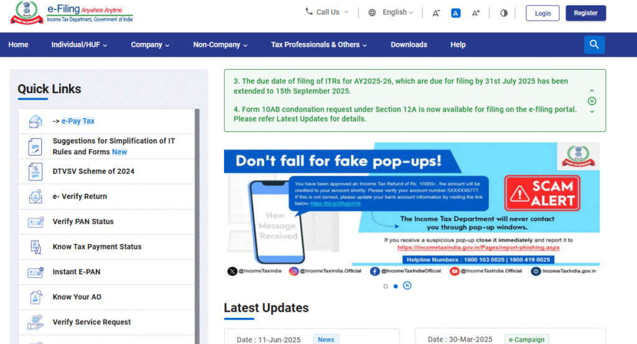This screenshot has height=344, width=637.
Task: Click the YouTube IncomeTaxIndia.Official icon in the banner
Action: [x=454, y=271]
